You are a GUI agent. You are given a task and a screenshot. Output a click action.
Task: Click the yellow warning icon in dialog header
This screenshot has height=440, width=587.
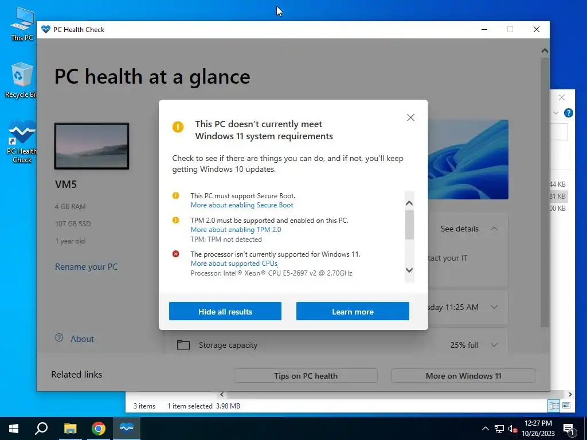click(x=178, y=127)
